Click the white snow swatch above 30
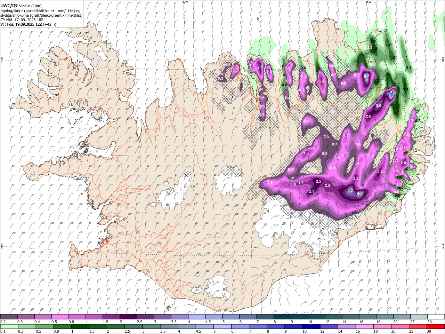The image size is (445, 334). point(436,317)
